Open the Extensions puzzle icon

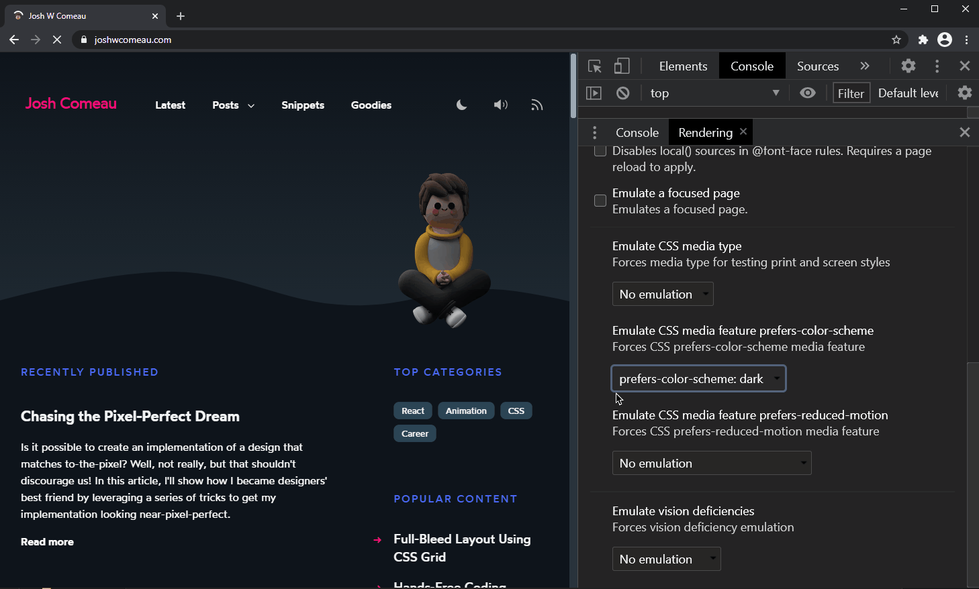923,40
